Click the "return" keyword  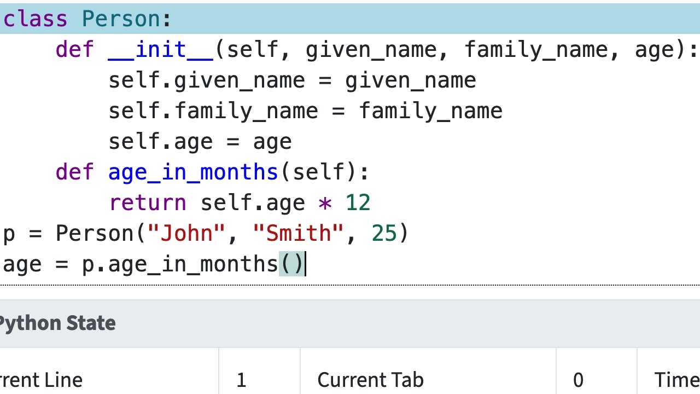click(x=148, y=203)
